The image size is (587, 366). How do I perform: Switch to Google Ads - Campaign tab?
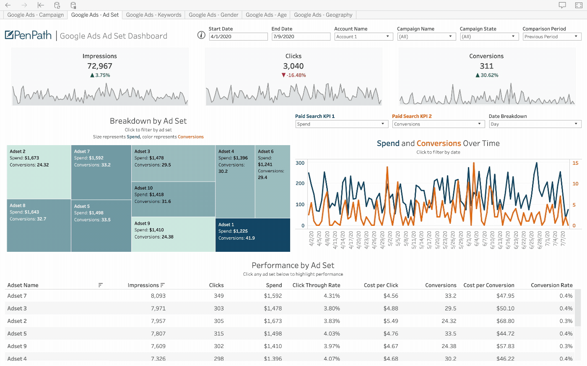[x=36, y=15]
